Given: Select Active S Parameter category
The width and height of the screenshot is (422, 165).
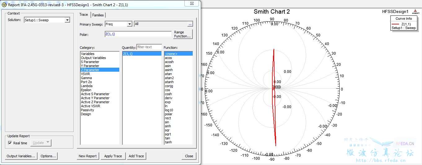Looking at the screenshot, I should click(99, 94).
